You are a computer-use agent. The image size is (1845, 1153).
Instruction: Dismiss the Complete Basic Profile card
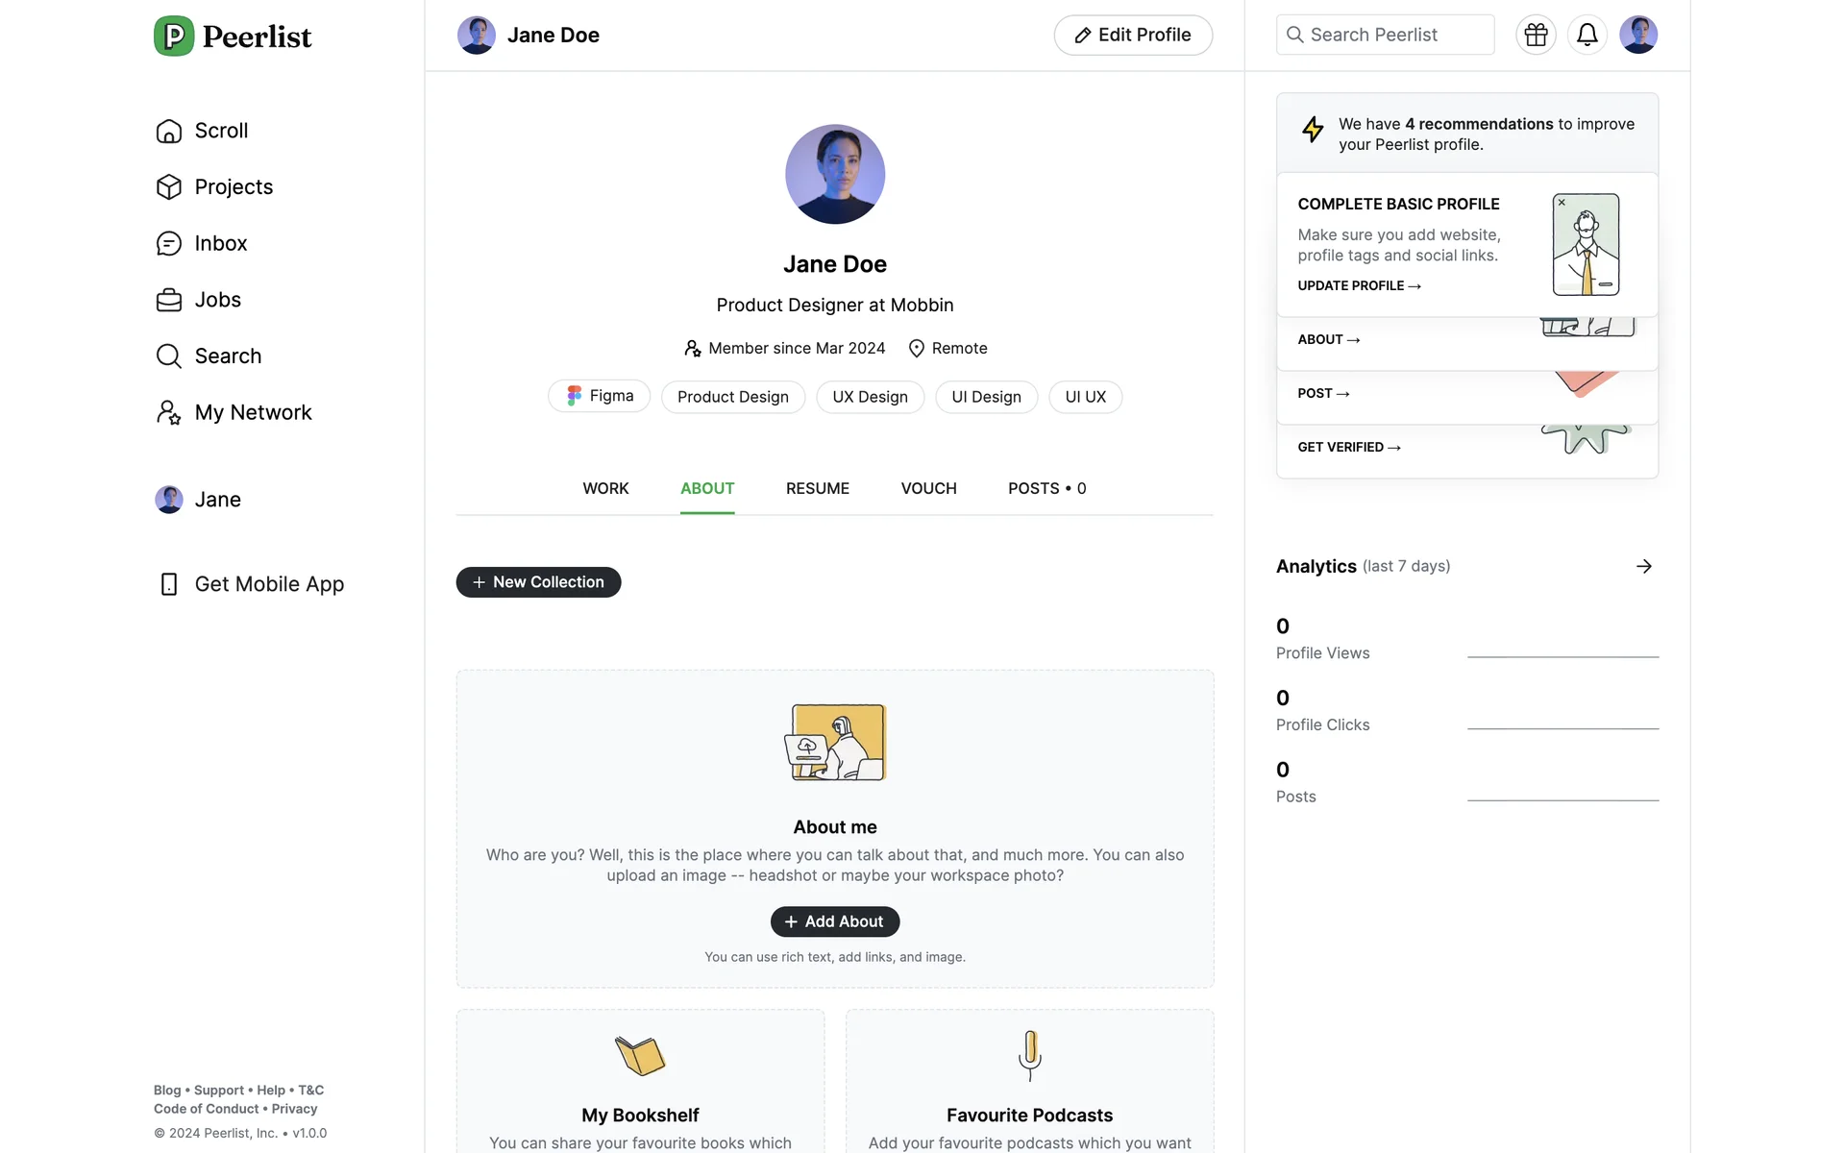(x=1562, y=203)
